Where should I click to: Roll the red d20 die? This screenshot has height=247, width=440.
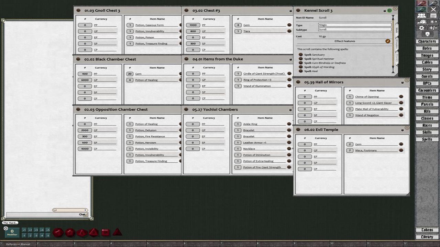pos(58,233)
